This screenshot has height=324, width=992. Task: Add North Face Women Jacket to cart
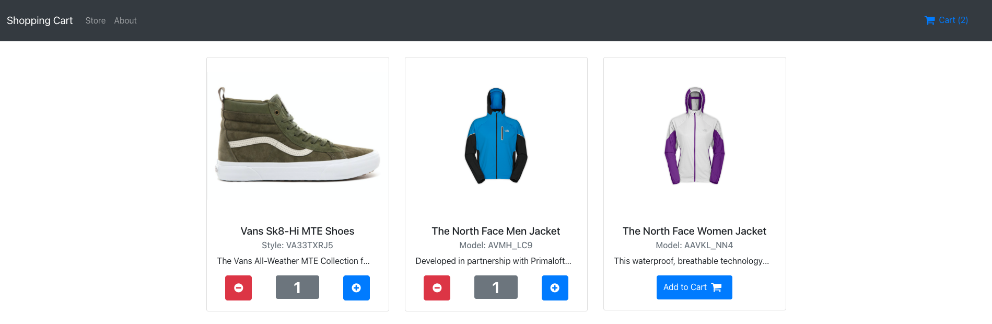click(x=694, y=287)
